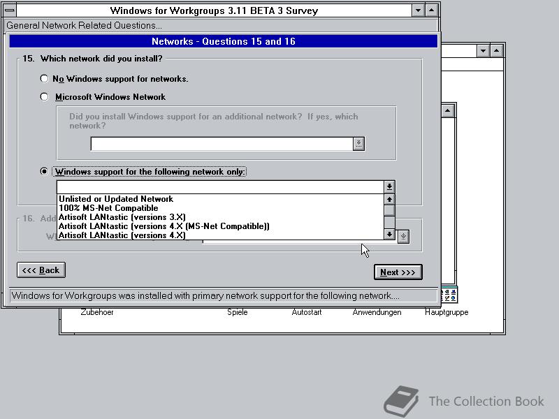Choose 'Artisoft LANtastic (versions 3.X)' entry
Image resolution: width=559 pixels, height=419 pixels.
220,217
